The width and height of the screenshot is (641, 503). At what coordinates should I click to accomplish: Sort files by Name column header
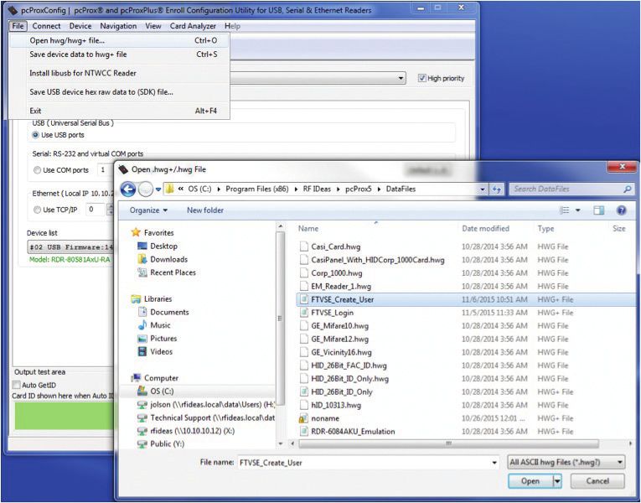point(308,229)
